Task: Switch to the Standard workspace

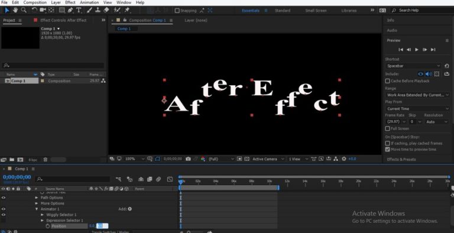Action: [x=283, y=11]
